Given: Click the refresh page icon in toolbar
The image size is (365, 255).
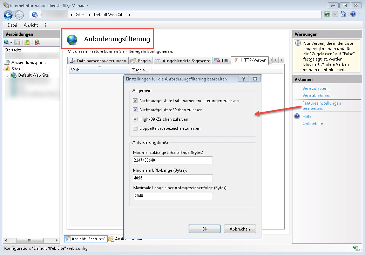Looking at the screenshot, I should [327, 14].
